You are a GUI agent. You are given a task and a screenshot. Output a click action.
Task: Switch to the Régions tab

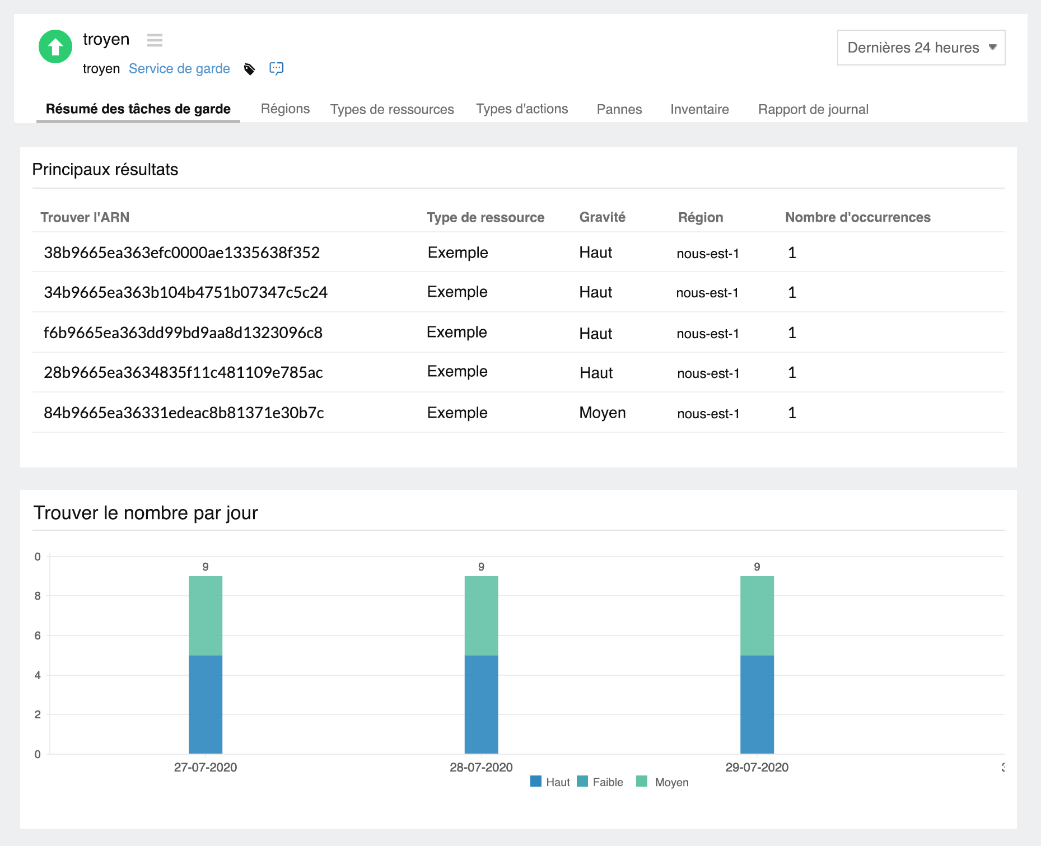pyautogui.click(x=285, y=109)
